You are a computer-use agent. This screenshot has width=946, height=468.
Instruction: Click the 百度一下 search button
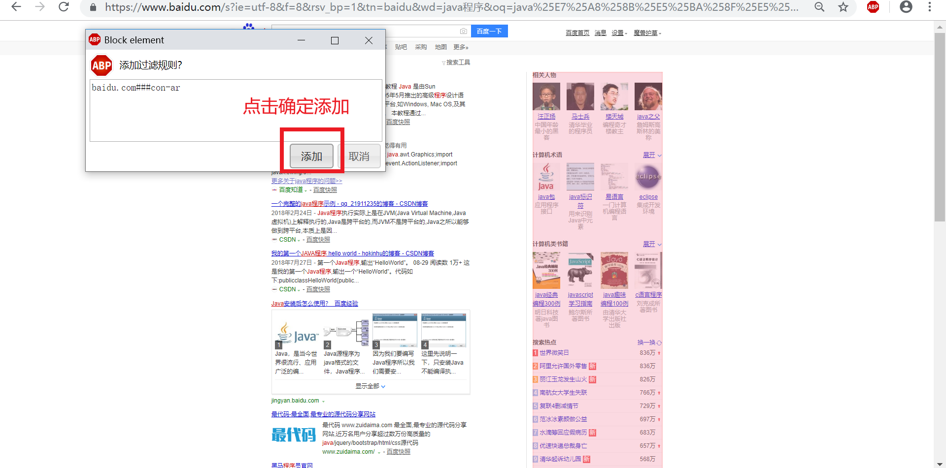[489, 31]
